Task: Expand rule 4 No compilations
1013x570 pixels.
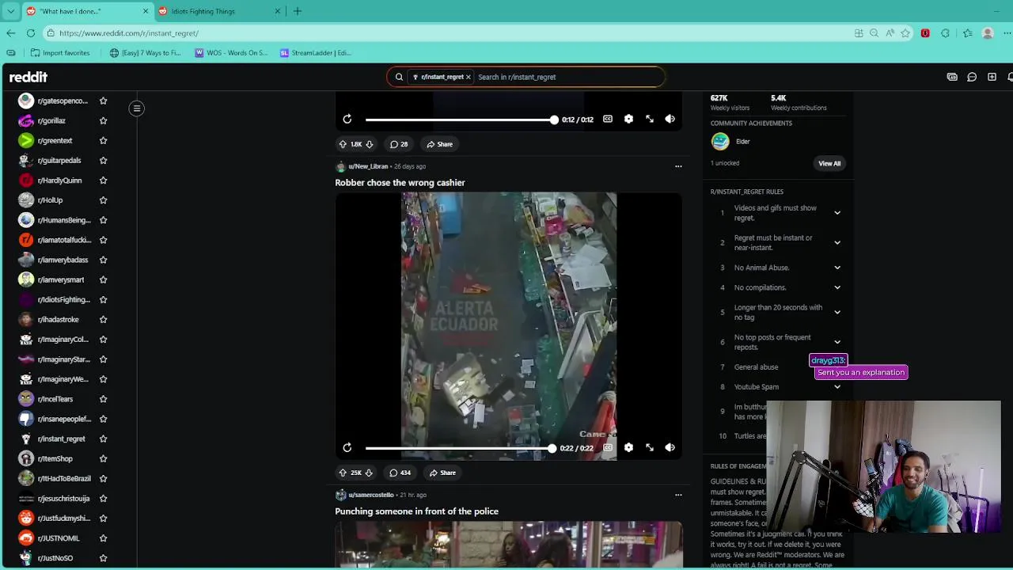Action: click(x=837, y=287)
